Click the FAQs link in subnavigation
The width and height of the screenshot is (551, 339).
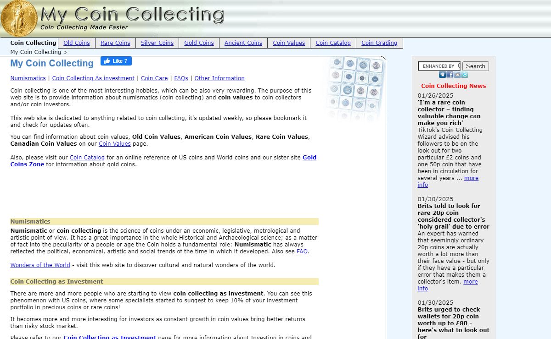click(181, 78)
